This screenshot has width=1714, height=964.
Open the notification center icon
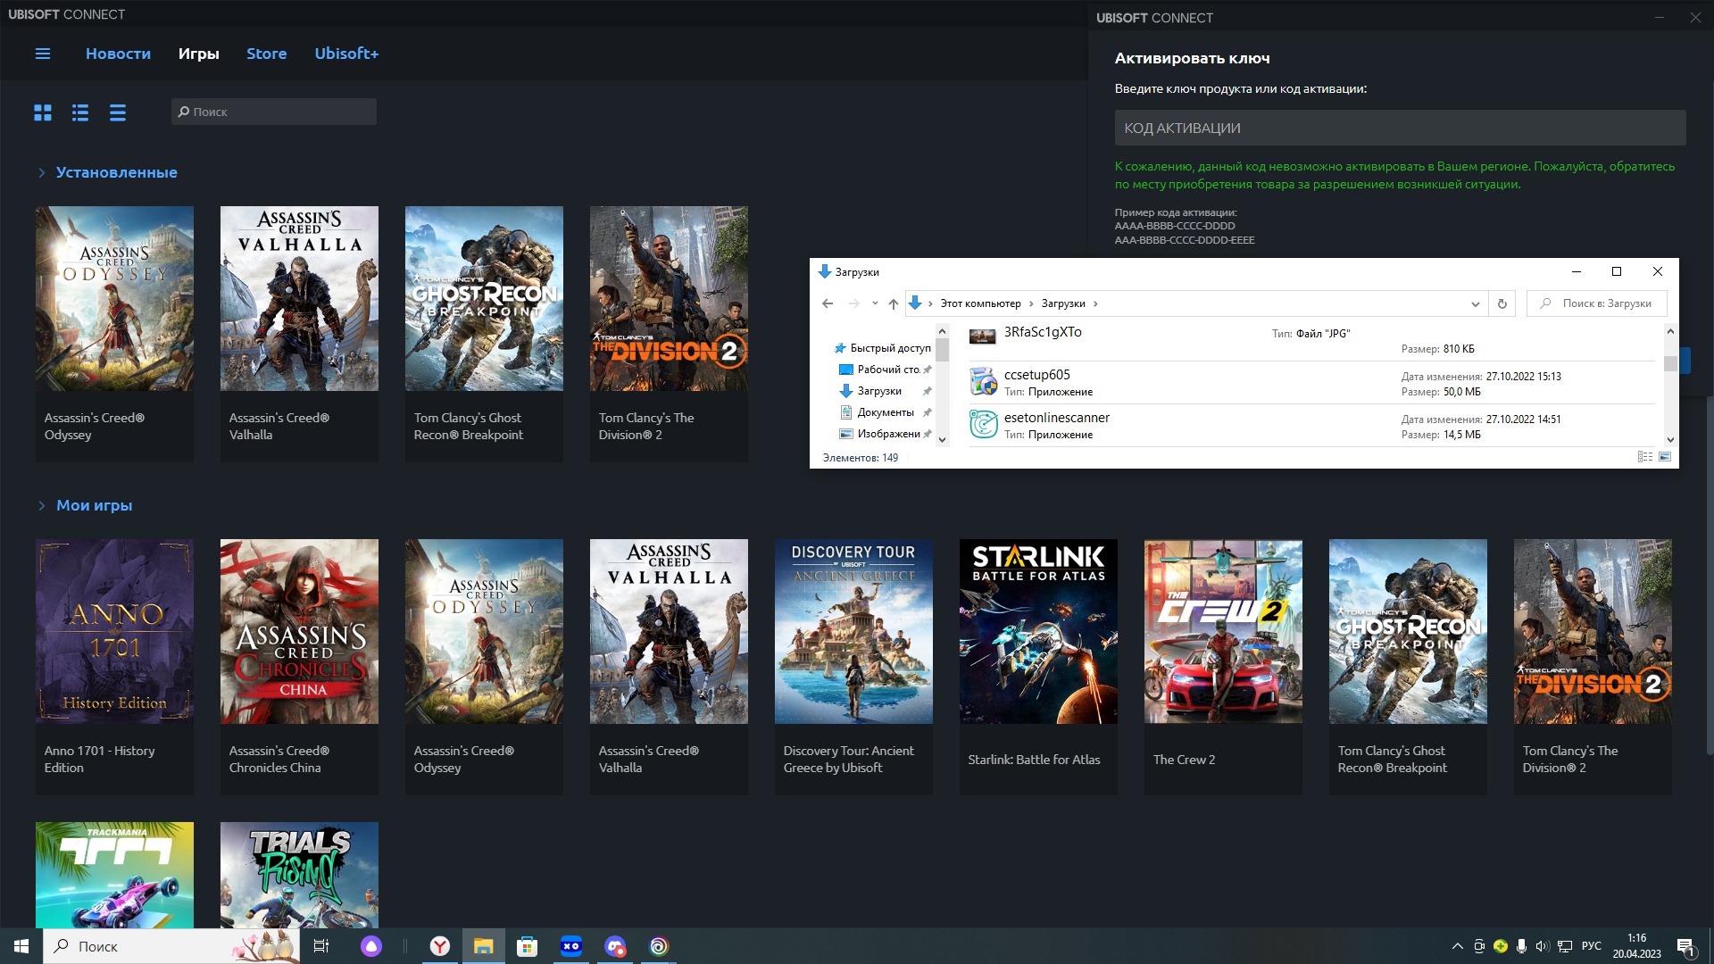tap(1685, 946)
